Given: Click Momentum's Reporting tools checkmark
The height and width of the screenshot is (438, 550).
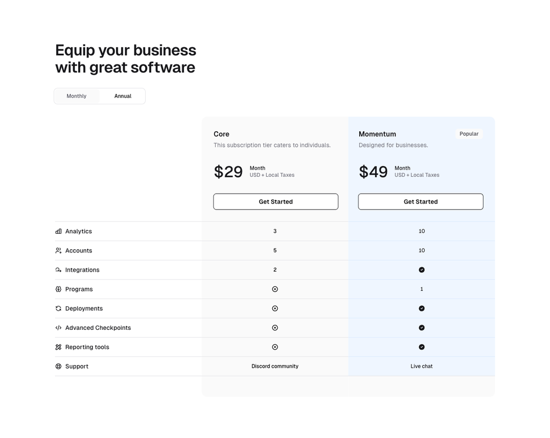Looking at the screenshot, I should 422,347.
